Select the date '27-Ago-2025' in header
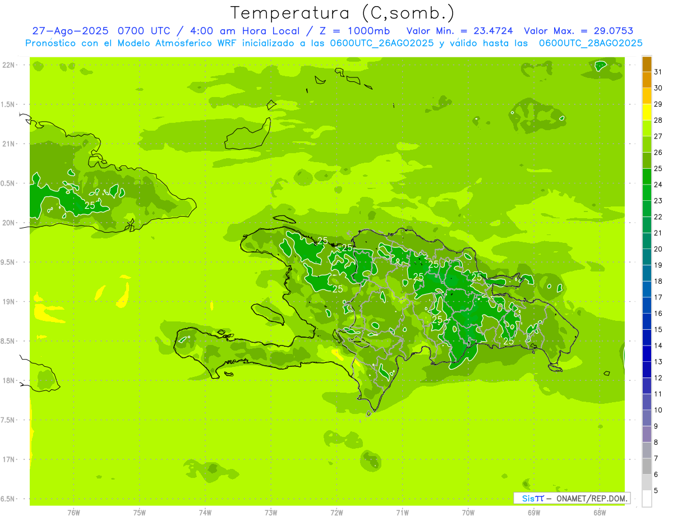The image size is (673, 520). pyautogui.click(x=71, y=31)
